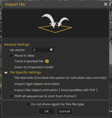Click the Up vector dropdown arrow
The width and height of the screenshot is (112, 118).
point(51,50)
